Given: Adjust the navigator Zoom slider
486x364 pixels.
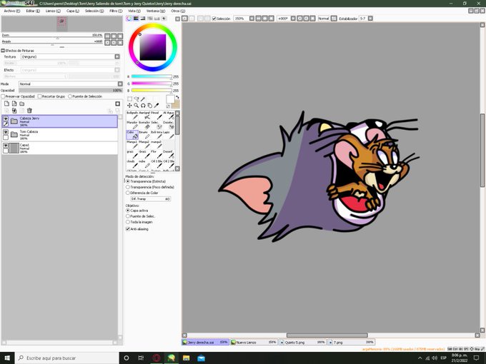Looking at the screenshot, I should 52,35.
